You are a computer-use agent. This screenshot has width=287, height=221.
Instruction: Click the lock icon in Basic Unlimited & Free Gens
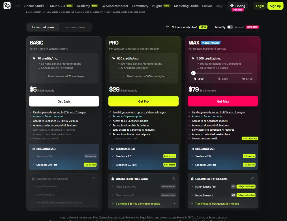pyautogui.click(x=33, y=179)
